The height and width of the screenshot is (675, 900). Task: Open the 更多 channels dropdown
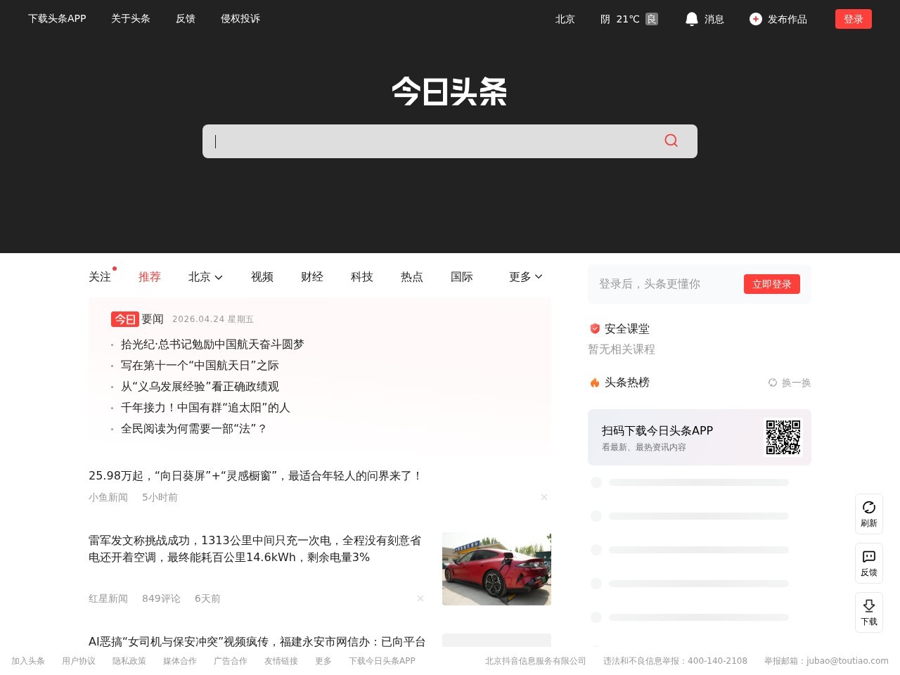[525, 277]
